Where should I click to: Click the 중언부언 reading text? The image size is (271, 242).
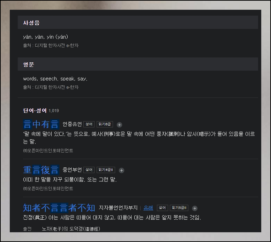[x=72, y=170]
